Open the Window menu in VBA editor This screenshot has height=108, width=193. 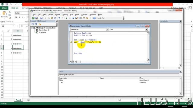[x=93, y=15]
